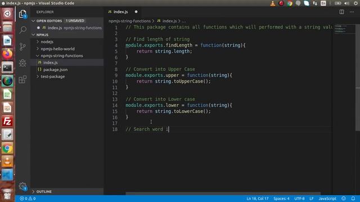Click line number 9 in gutter
360x202 pixels.
pos(116,75)
